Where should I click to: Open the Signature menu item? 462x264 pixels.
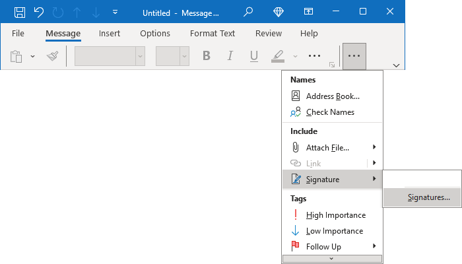click(x=333, y=179)
